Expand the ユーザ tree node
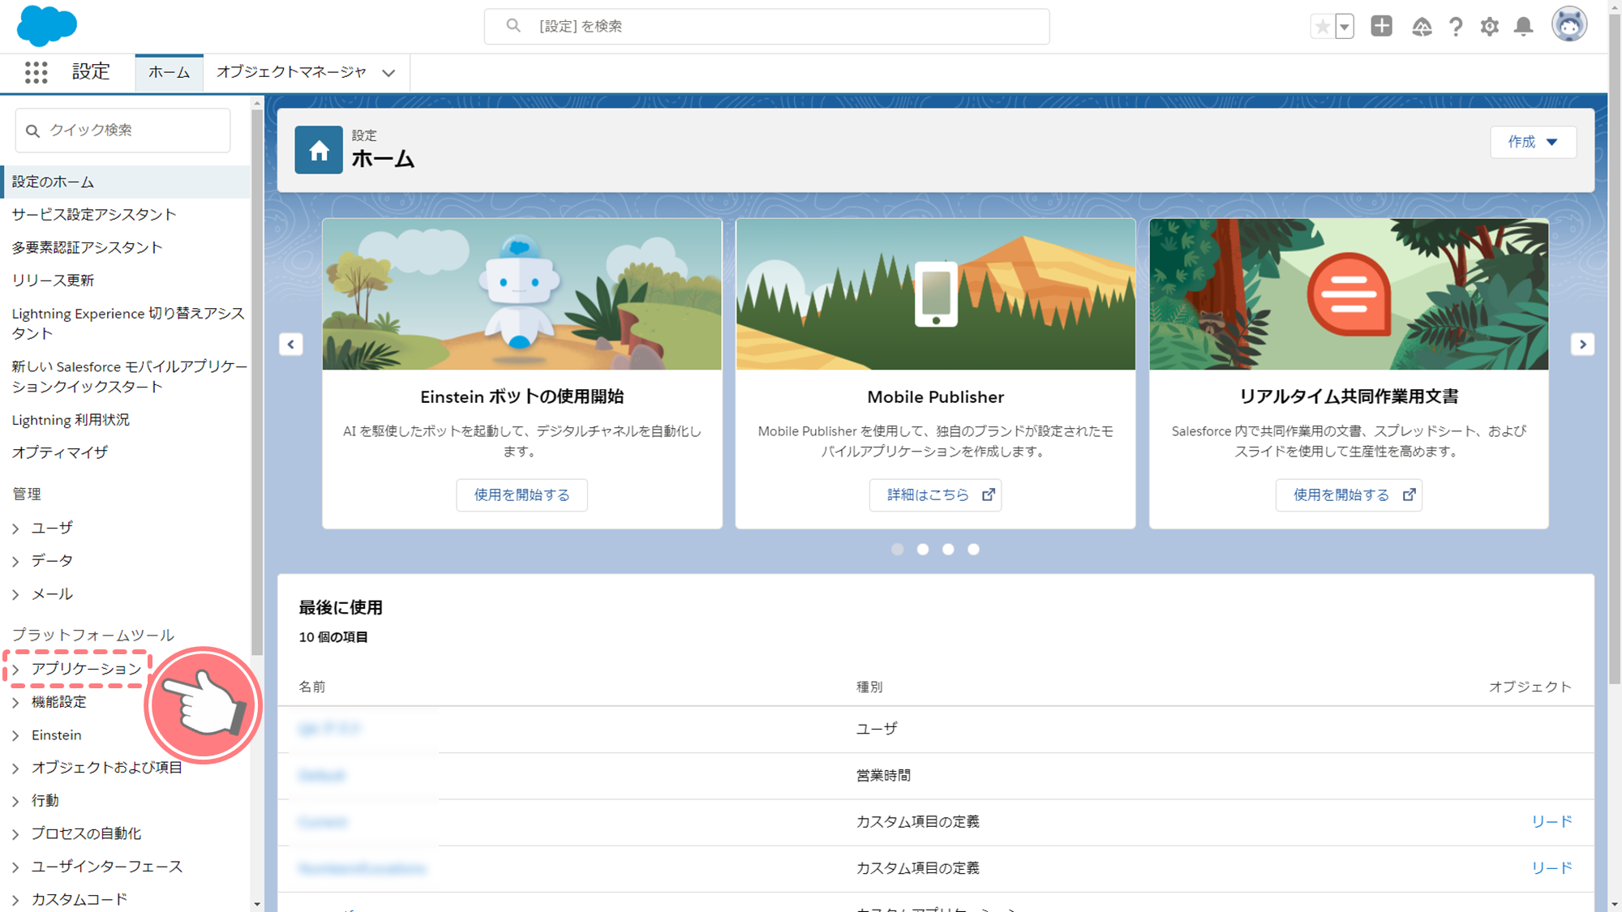The width and height of the screenshot is (1622, 912). coord(15,529)
